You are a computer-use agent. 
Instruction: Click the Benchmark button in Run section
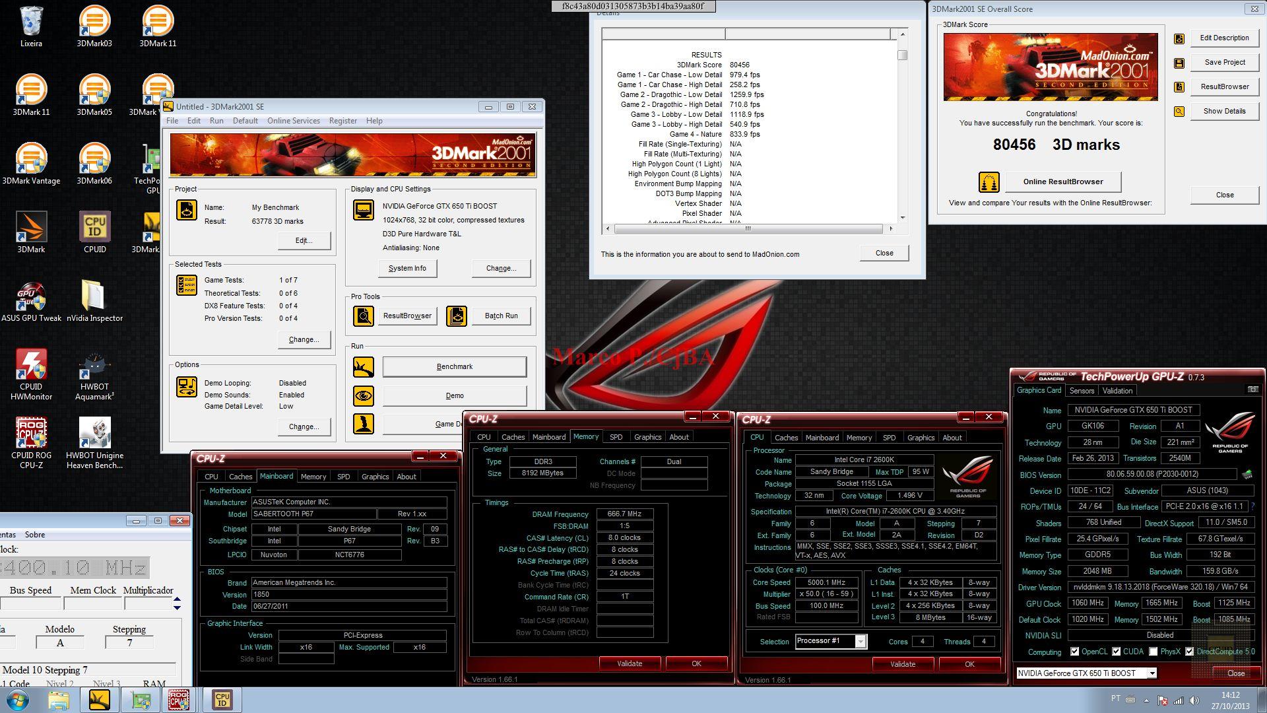tap(455, 367)
